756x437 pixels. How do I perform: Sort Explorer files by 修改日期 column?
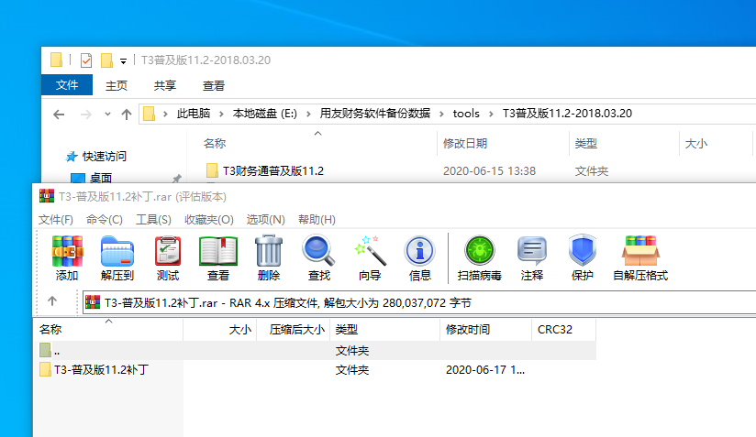click(503, 144)
